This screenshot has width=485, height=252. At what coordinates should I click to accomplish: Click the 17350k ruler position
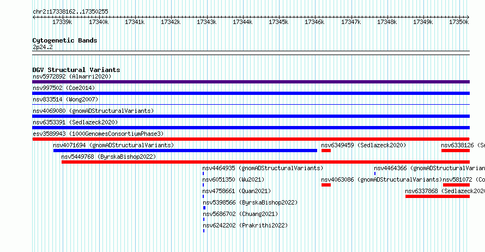coord(459,22)
